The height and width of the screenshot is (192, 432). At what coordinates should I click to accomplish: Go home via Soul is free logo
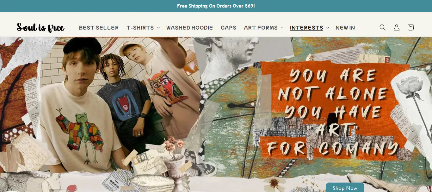click(x=40, y=27)
